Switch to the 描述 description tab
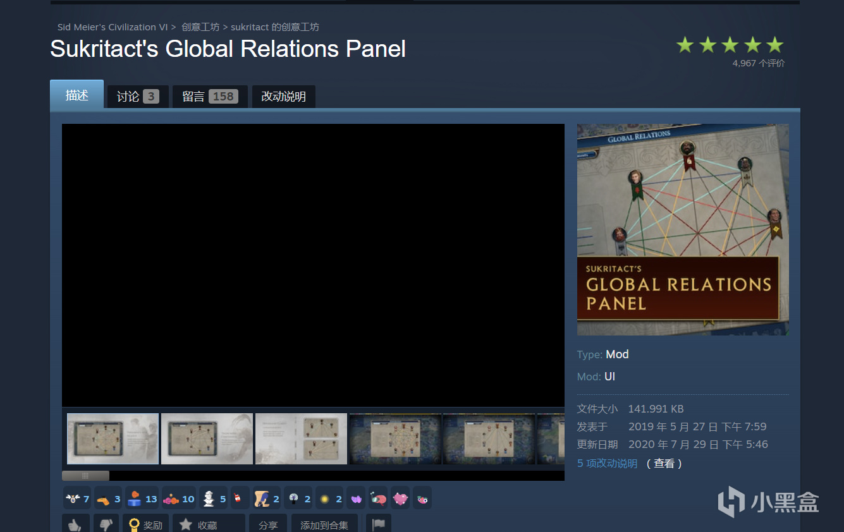The width and height of the screenshot is (844, 532). pos(76,95)
